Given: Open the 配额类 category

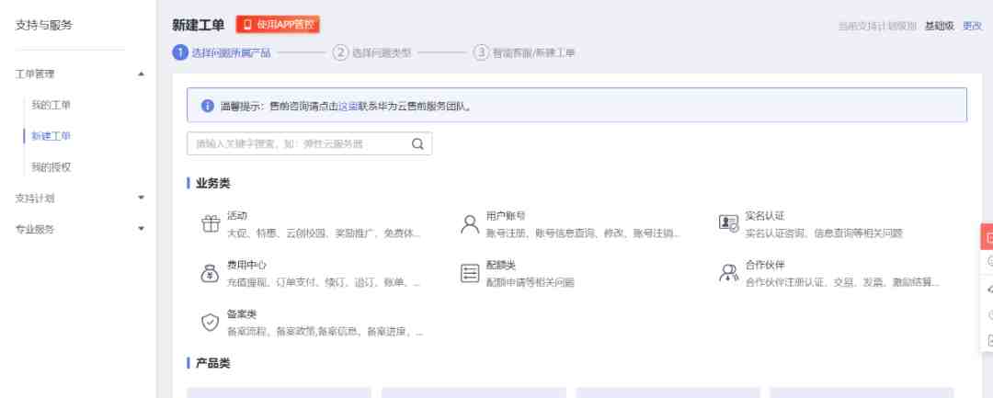Looking at the screenshot, I should (x=501, y=265).
